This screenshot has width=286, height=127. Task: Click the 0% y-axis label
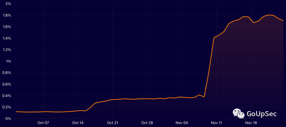[x=8, y=119]
